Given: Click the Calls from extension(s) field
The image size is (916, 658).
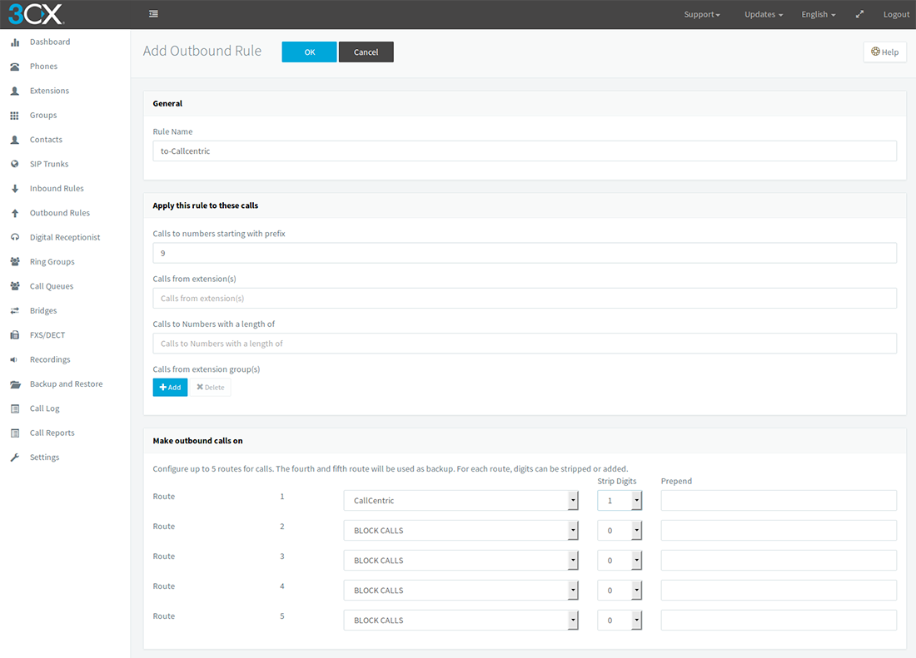Looking at the screenshot, I should click(x=525, y=298).
